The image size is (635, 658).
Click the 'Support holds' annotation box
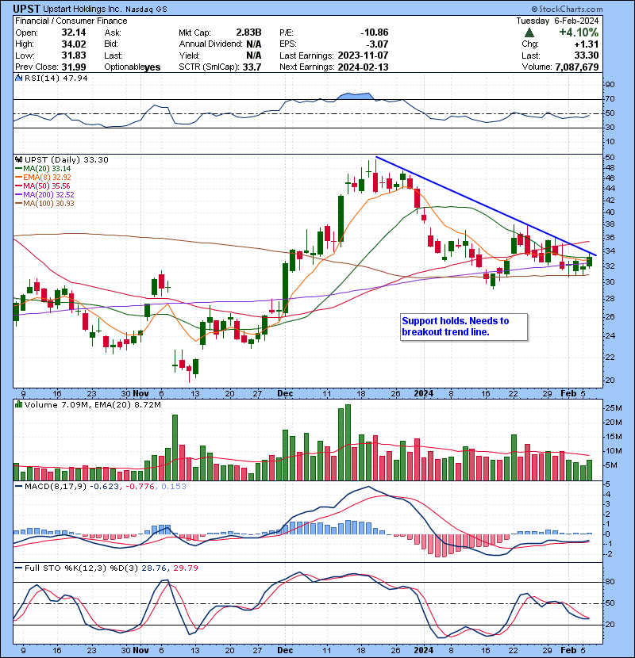point(464,327)
